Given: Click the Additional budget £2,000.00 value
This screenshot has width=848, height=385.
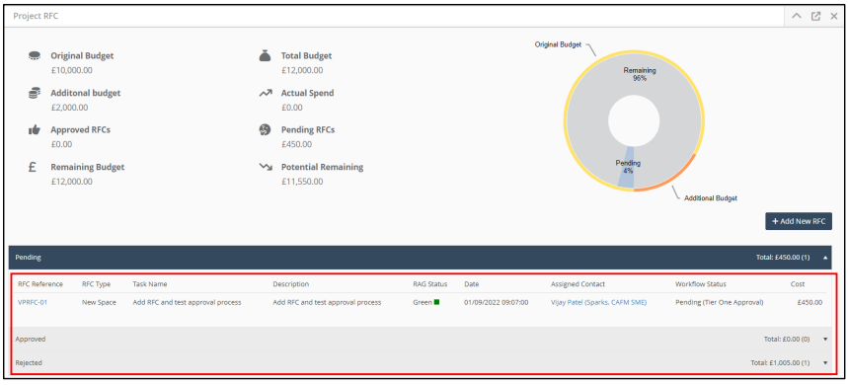Looking at the screenshot, I should pos(69,108).
